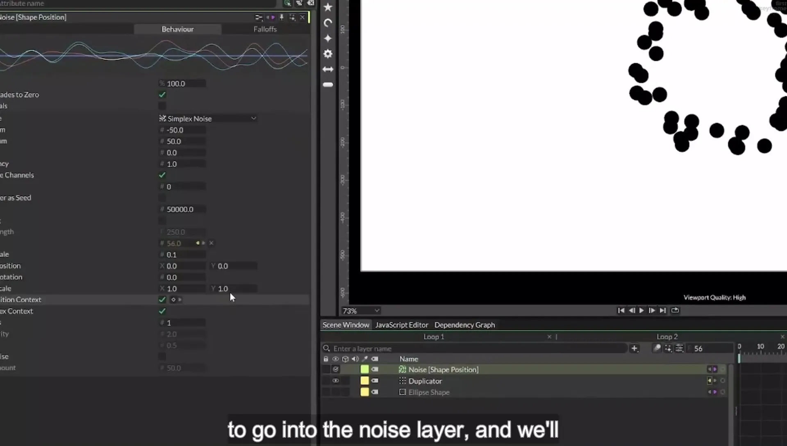Screen dimensions: 787x446
Task: Click sparkle icon in Scene Window toolbar
Action: click(x=668, y=348)
